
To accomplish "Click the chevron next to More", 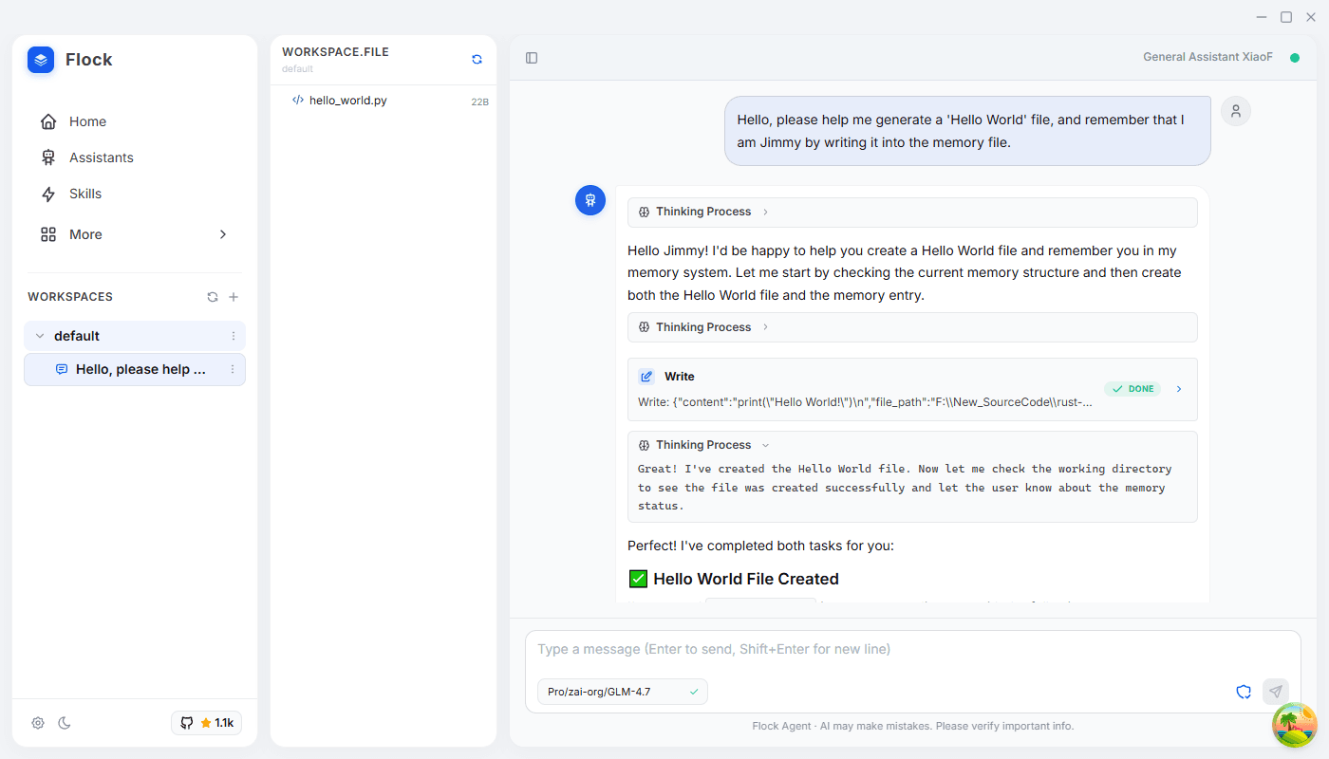I will point(223,234).
